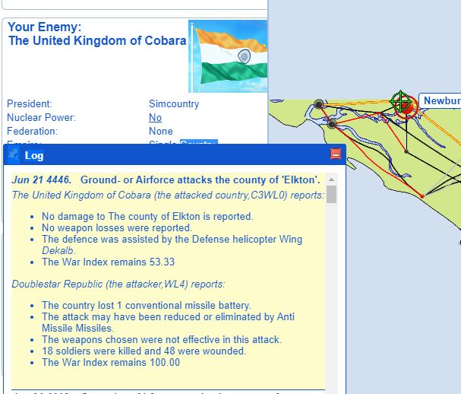Click the Cobara flag image

[228, 56]
